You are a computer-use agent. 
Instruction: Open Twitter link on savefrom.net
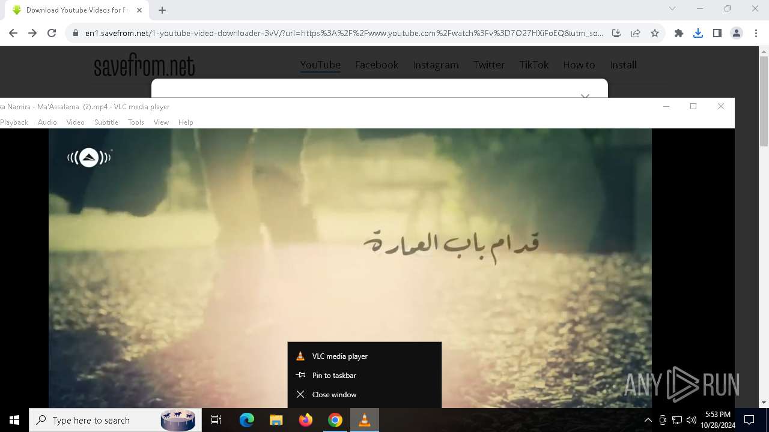488,65
